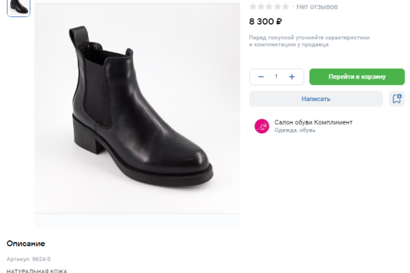Rate the product with the third star

269,6
